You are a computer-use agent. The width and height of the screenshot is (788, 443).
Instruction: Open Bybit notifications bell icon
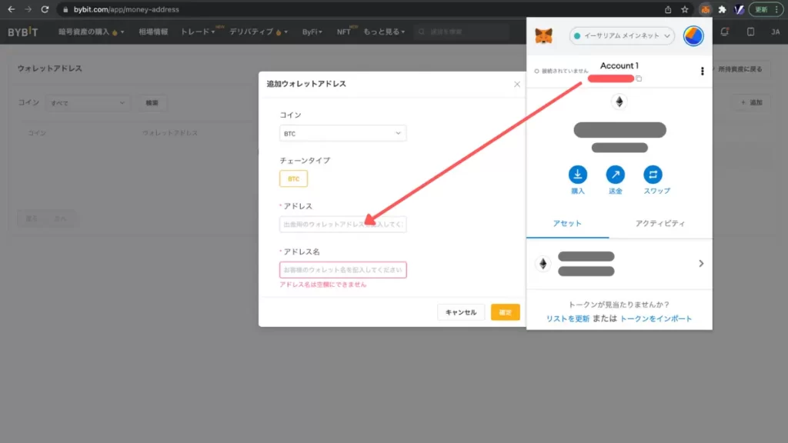click(725, 32)
